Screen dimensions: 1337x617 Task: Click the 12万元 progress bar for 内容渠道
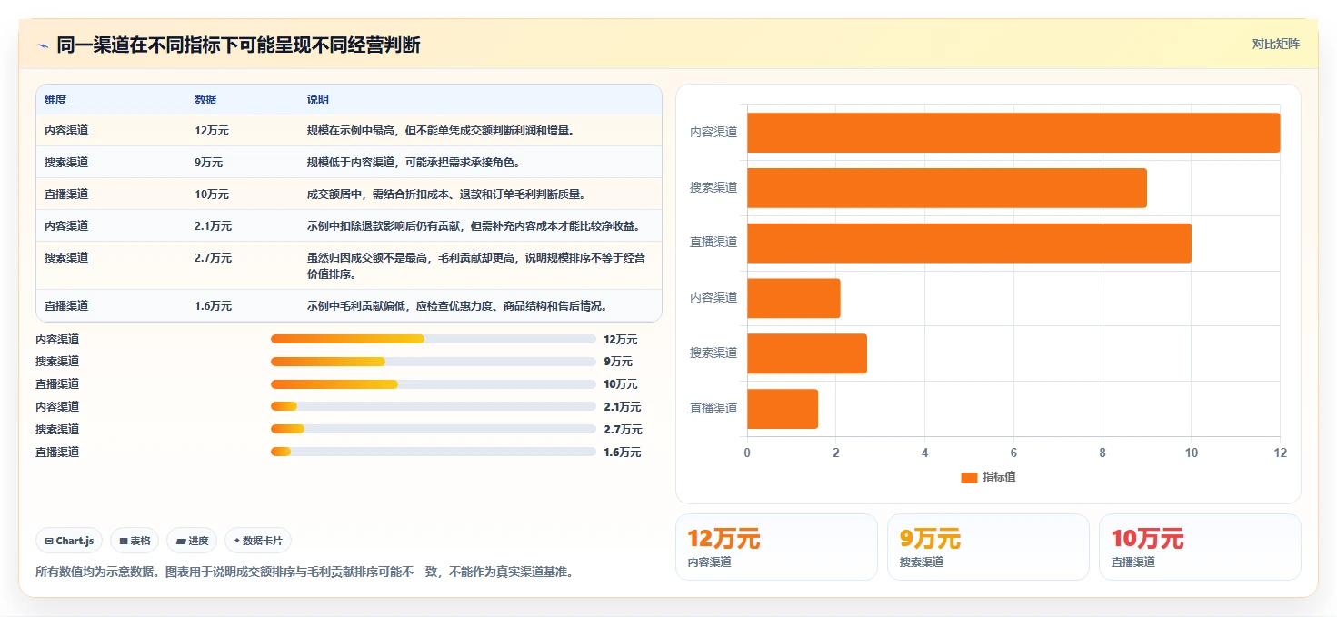click(x=434, y=339)
